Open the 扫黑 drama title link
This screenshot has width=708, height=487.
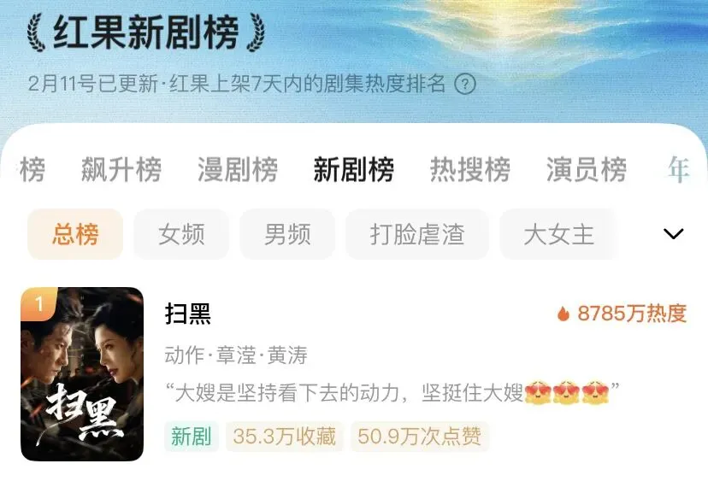point(188,314)
